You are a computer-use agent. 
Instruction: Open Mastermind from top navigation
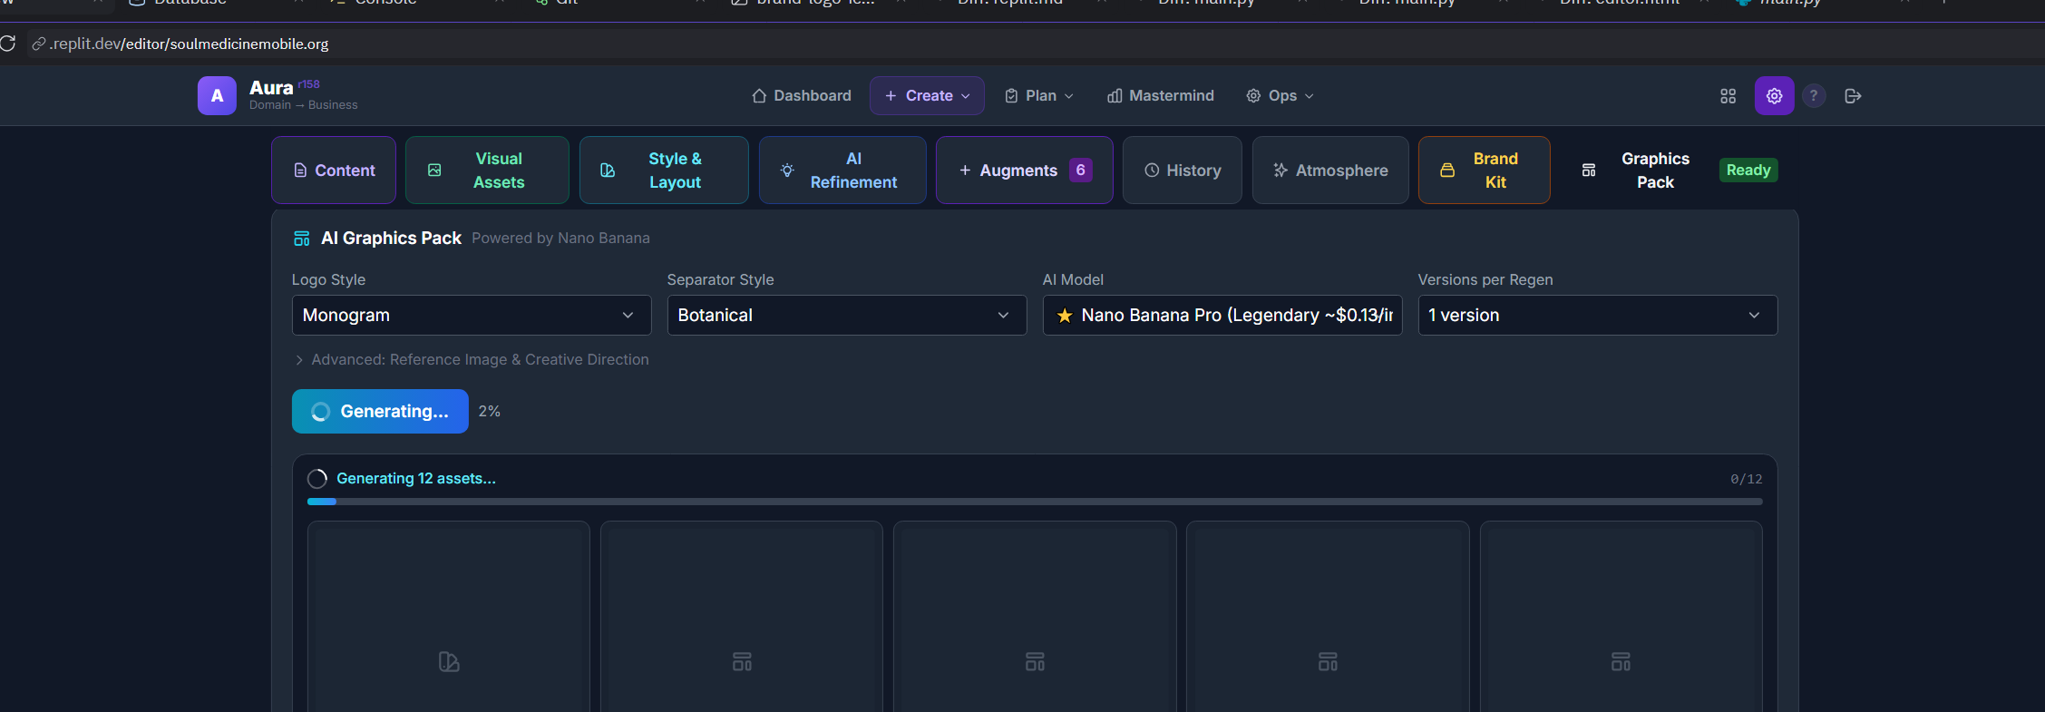1160,96
